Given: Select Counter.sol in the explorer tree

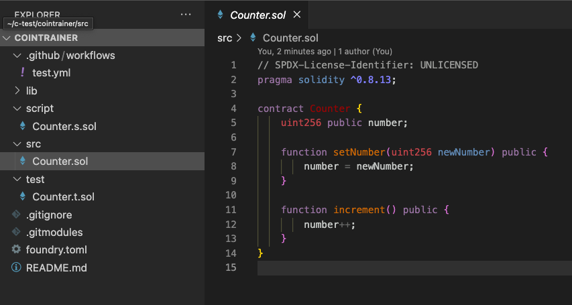Looking at the screenshot, I should (x=102, y=162).
